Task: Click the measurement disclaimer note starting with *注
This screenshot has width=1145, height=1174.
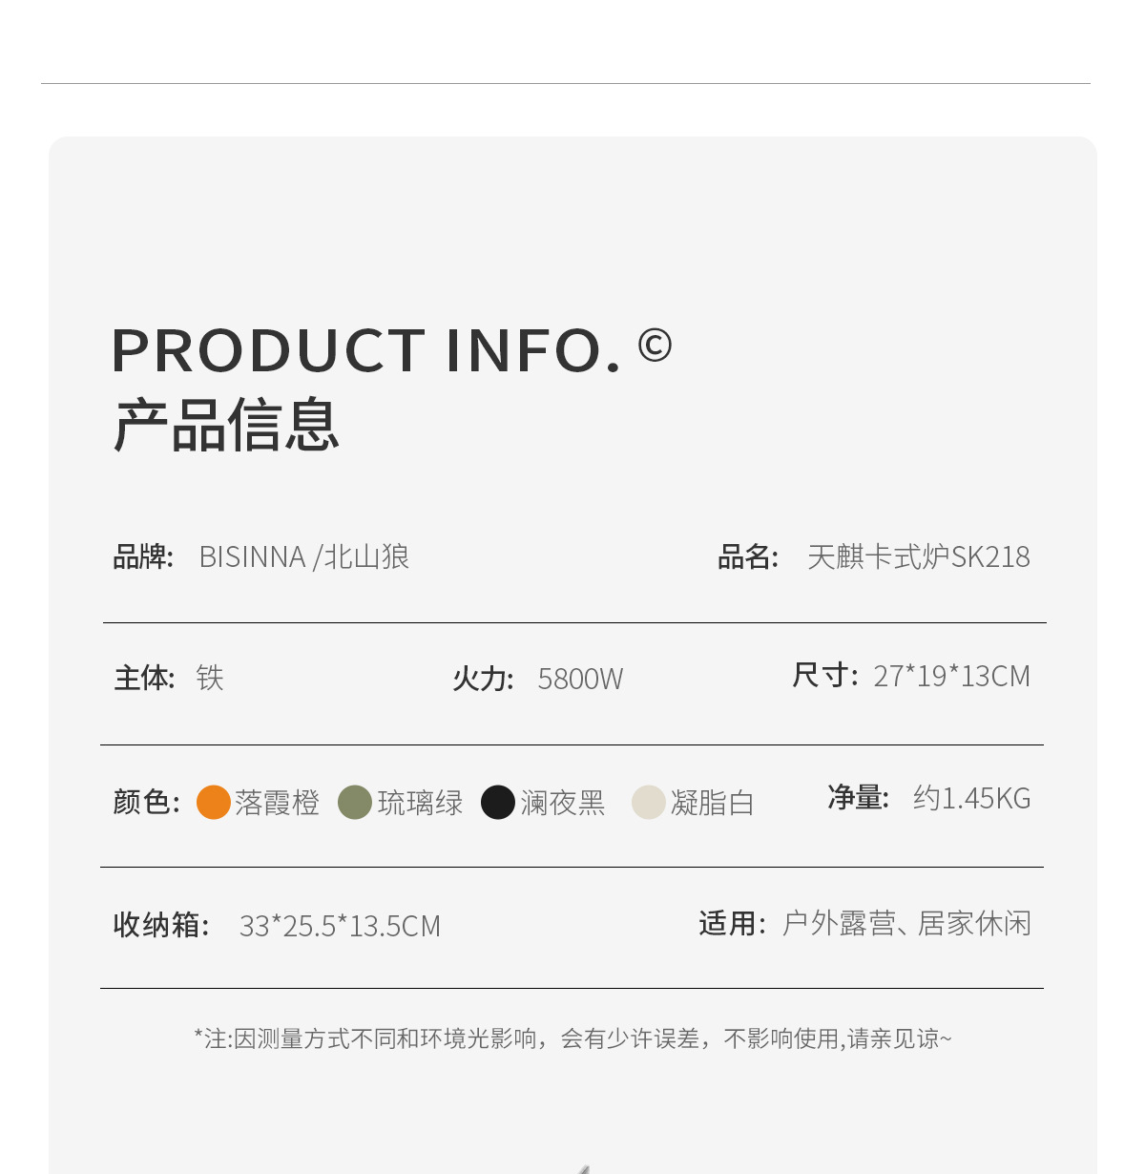Action: tap(572, 1038)
